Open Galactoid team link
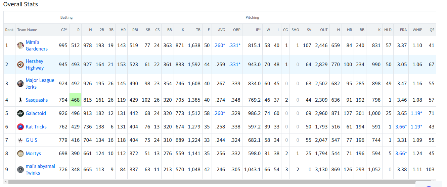447x187 pixels. [36, 113]
